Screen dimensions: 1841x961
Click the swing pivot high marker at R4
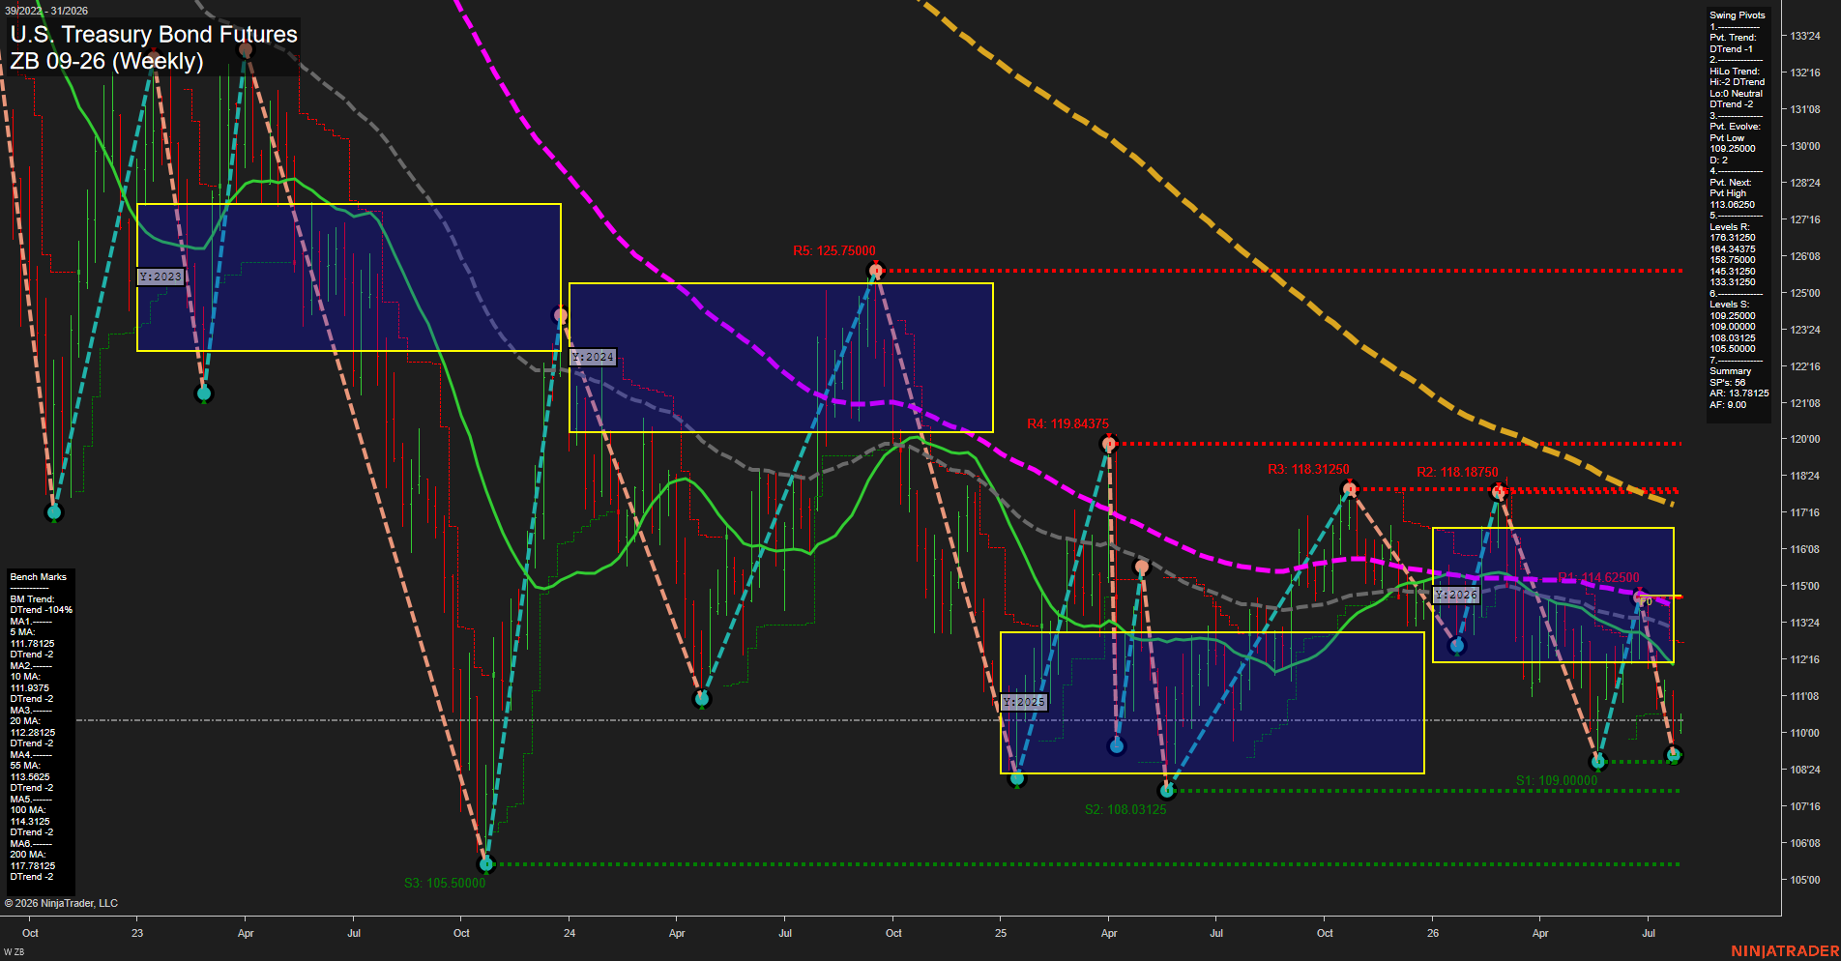[1110, 444]
